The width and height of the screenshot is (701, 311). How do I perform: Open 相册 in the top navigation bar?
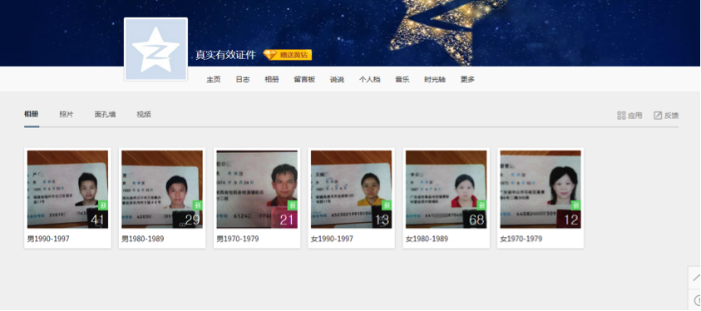[x=272, y=80]
